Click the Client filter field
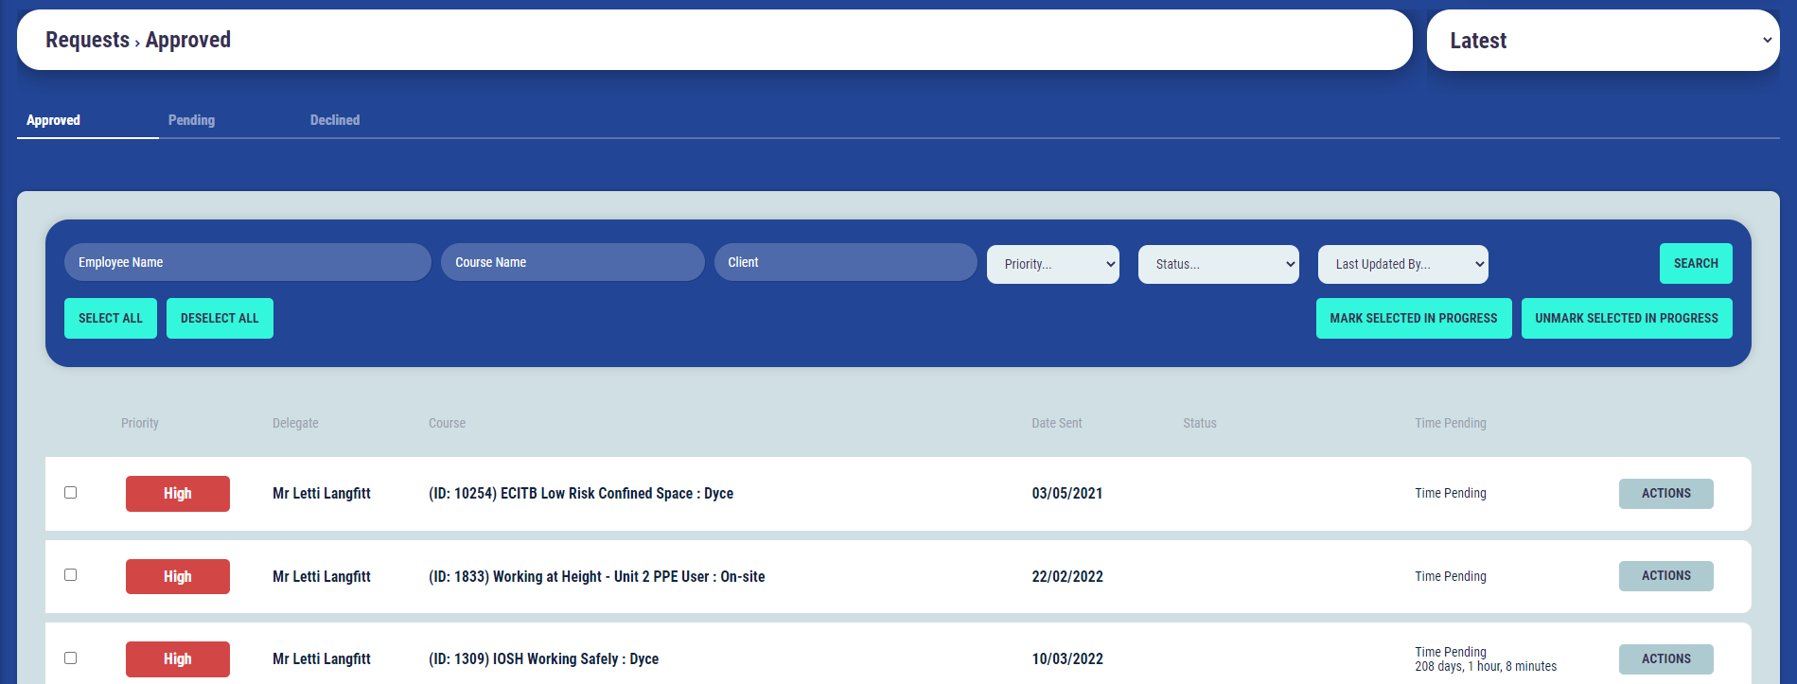Viewport: 1797px width, 684px height. (845, 263)
